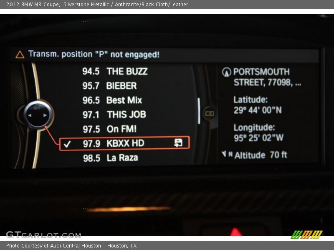Click the striped color logo bottom right

tap(306, 235)
